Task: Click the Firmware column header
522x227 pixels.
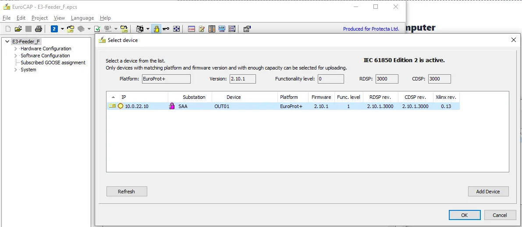Action: [x=321, y=97]
